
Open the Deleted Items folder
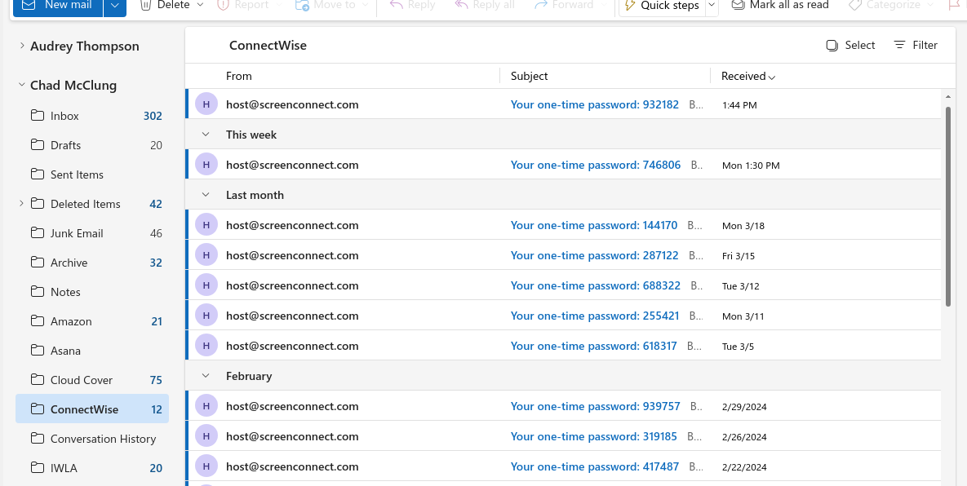pyautogui.click(x=92, y=204)
